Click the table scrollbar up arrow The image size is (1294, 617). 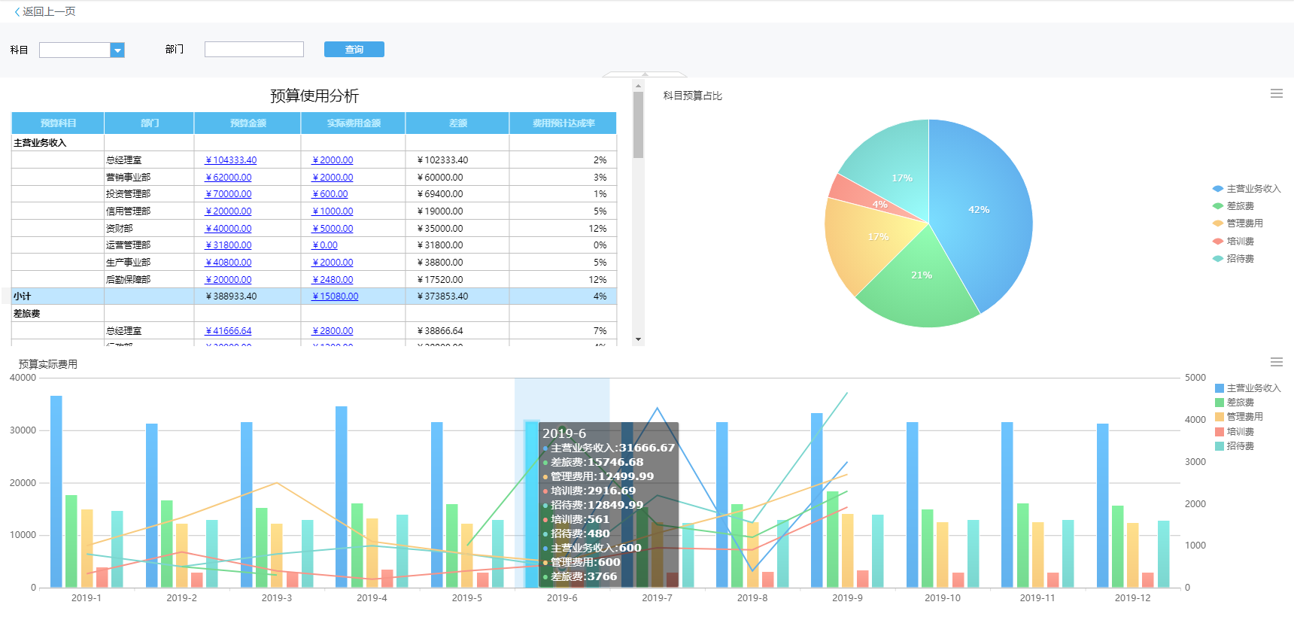point(638,86)
